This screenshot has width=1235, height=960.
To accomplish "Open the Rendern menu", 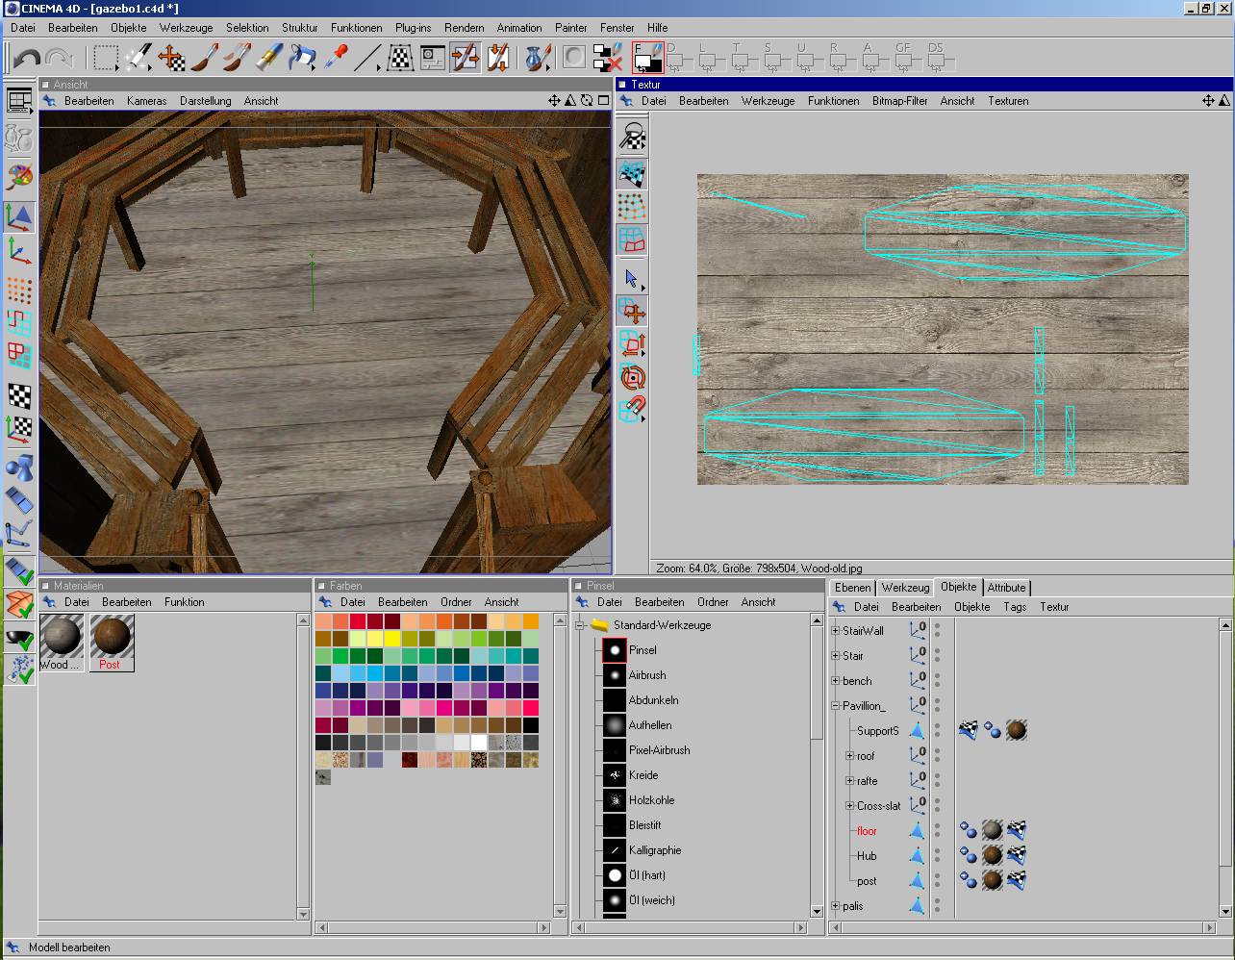I will (464, 28).
